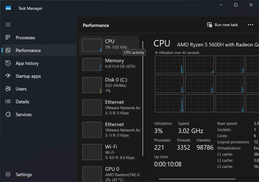Click the Processes count 221
Screen dimensions: 259x182
point(159,147)
